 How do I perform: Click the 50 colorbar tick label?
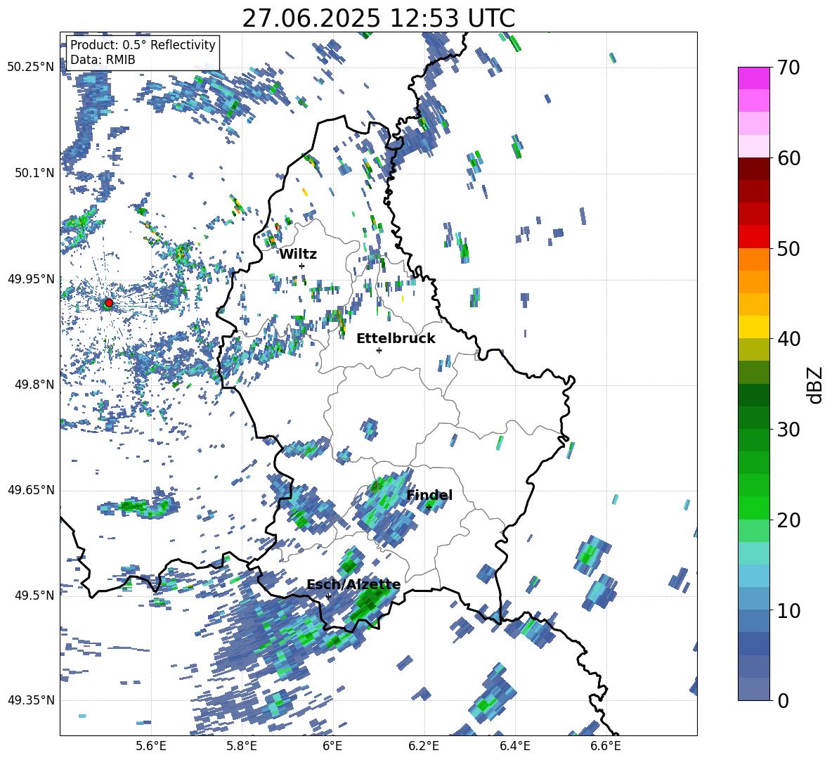[788, 249]
